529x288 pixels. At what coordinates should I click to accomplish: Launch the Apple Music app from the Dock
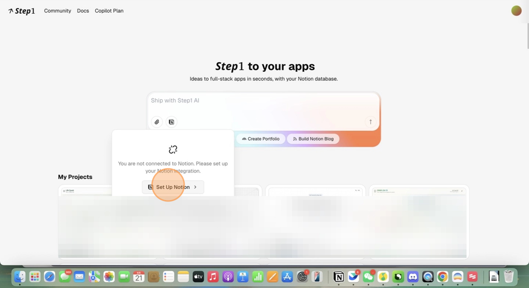pos(213,277)
